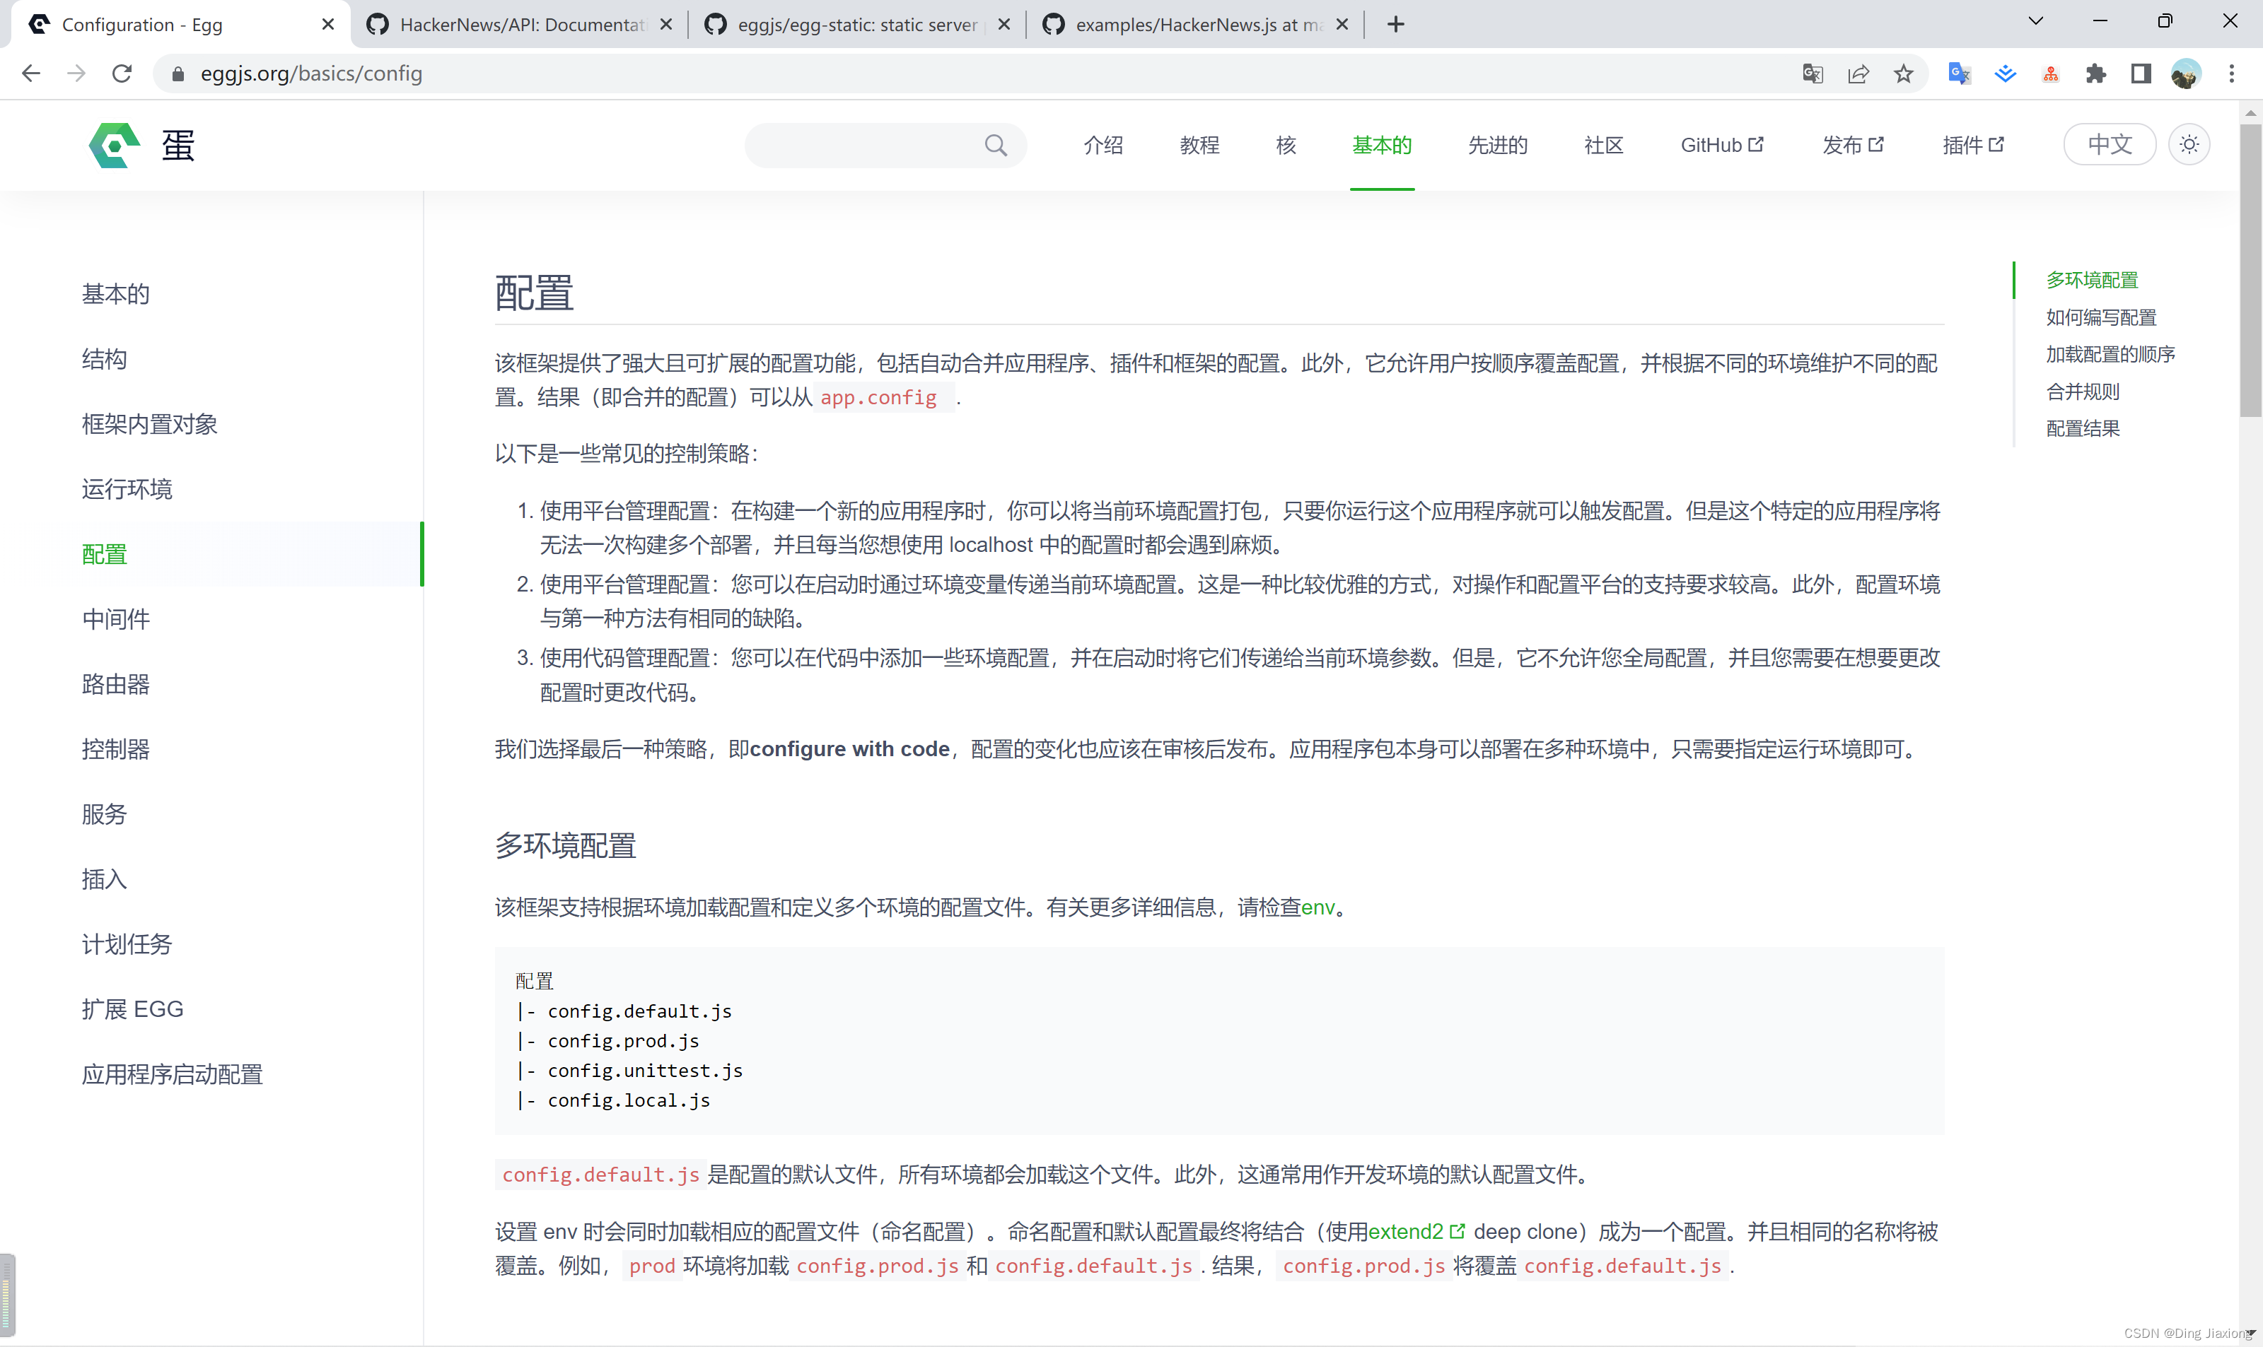Jump to 加载配置的顺序 in the table of contents
This screenshot has height=1347, width=2263.
2110,354
